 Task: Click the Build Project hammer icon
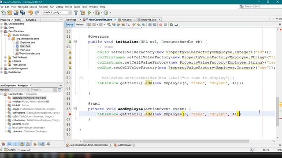76,13
